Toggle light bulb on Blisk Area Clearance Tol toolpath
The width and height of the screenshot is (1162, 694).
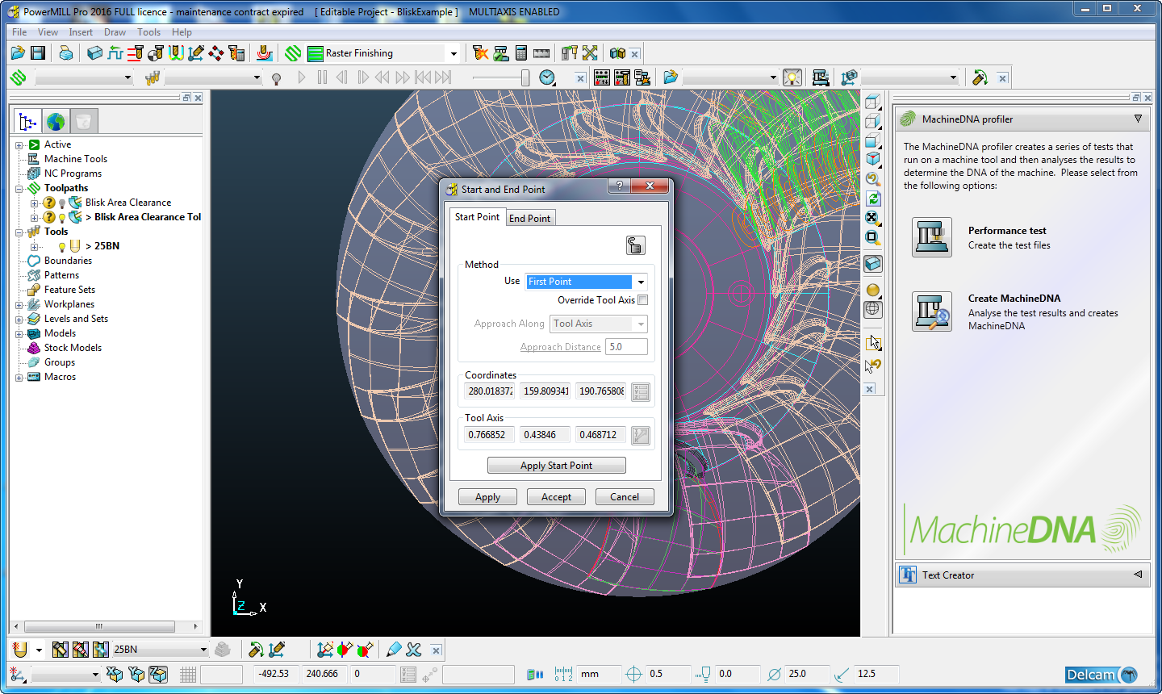[62, 217]
